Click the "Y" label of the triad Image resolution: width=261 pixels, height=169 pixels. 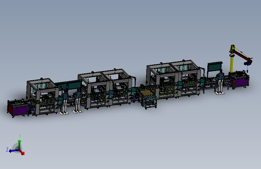[20, 136]
